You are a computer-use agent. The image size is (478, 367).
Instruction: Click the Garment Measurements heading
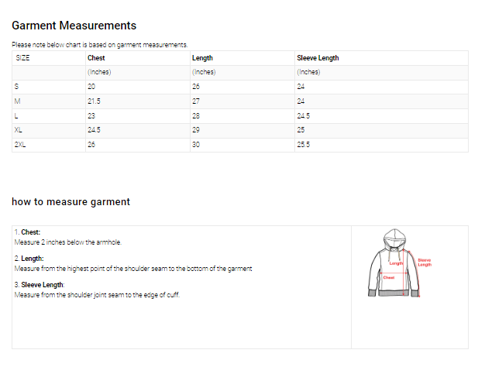pyautogui.click(x=74, y=26)
